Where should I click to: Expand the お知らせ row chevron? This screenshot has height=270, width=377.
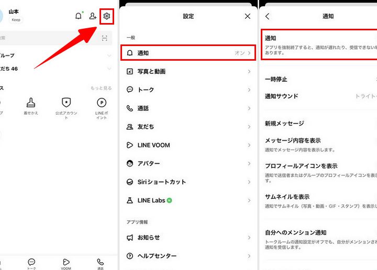click(x=249, y=238)
